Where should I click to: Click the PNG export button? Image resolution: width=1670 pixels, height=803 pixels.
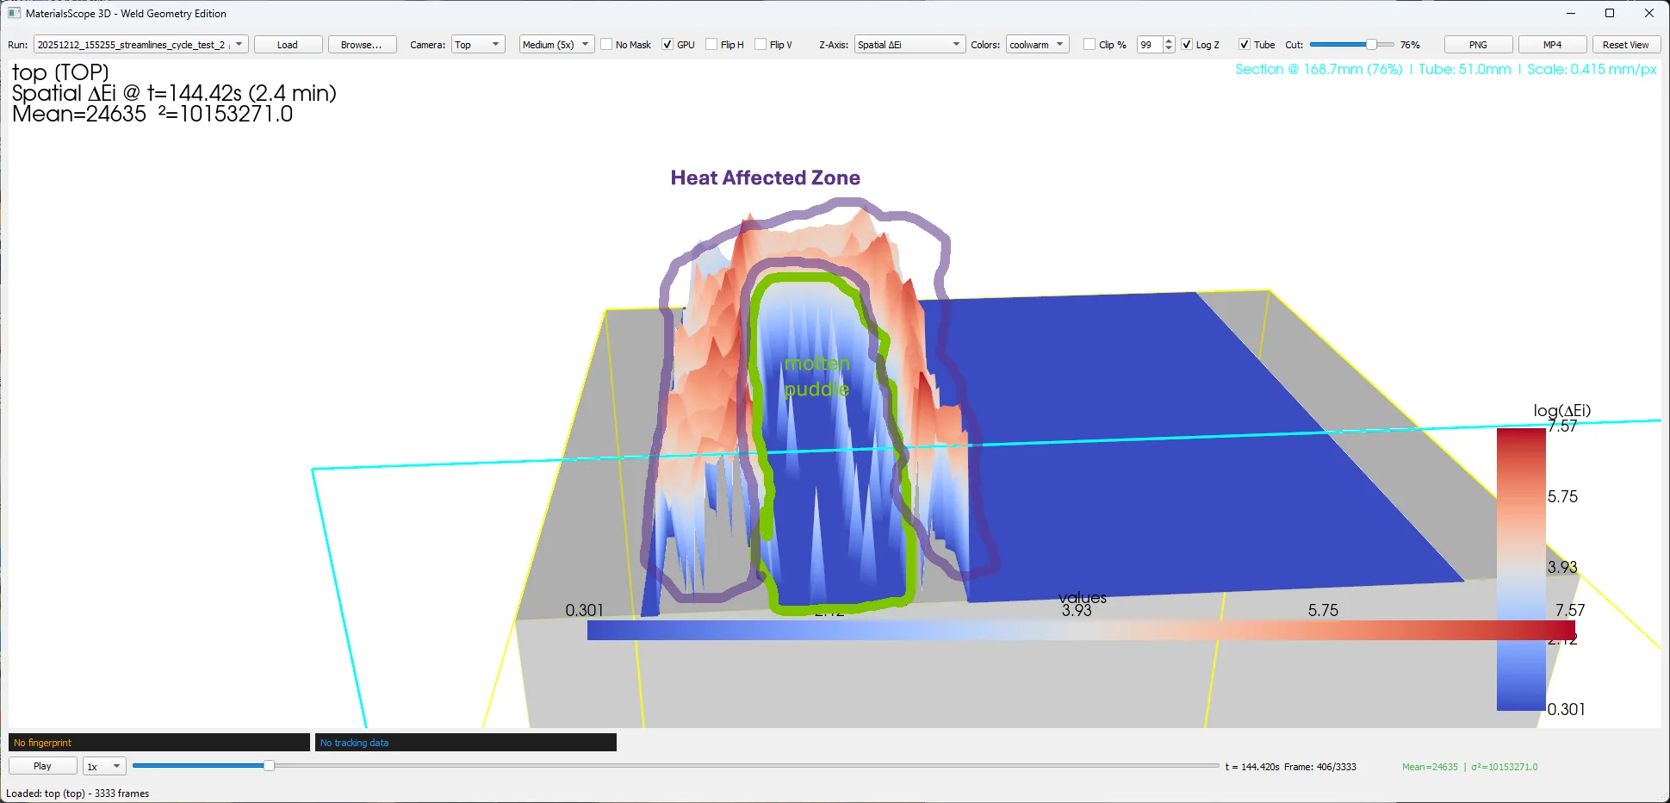[1477, 44]
